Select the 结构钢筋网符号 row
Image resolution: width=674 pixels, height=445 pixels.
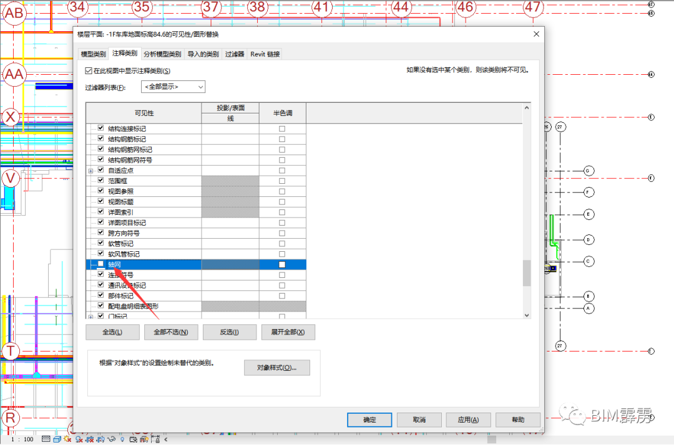tap(196, 160)
